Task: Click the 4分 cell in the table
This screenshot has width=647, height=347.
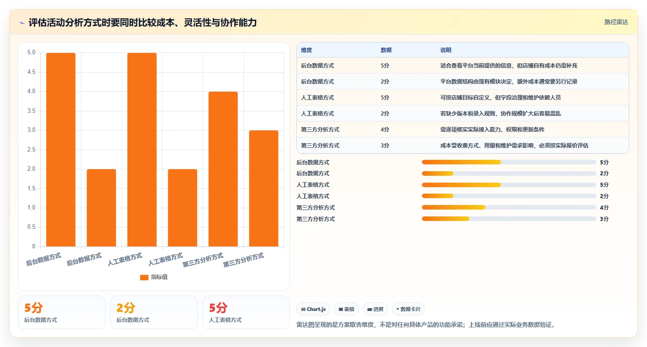Action: tap(385, 129)
